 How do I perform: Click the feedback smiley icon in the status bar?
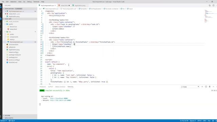pyautogui.click(x=213, y=121)
